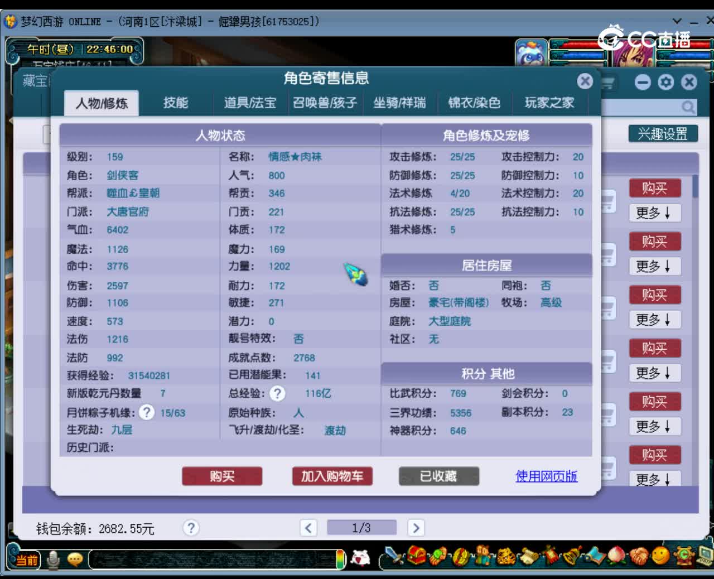This screenshot has height=579, width=714.
Task: Click the yellow smiley face icon
Action: pyautogui.click(x=661, y=556)
